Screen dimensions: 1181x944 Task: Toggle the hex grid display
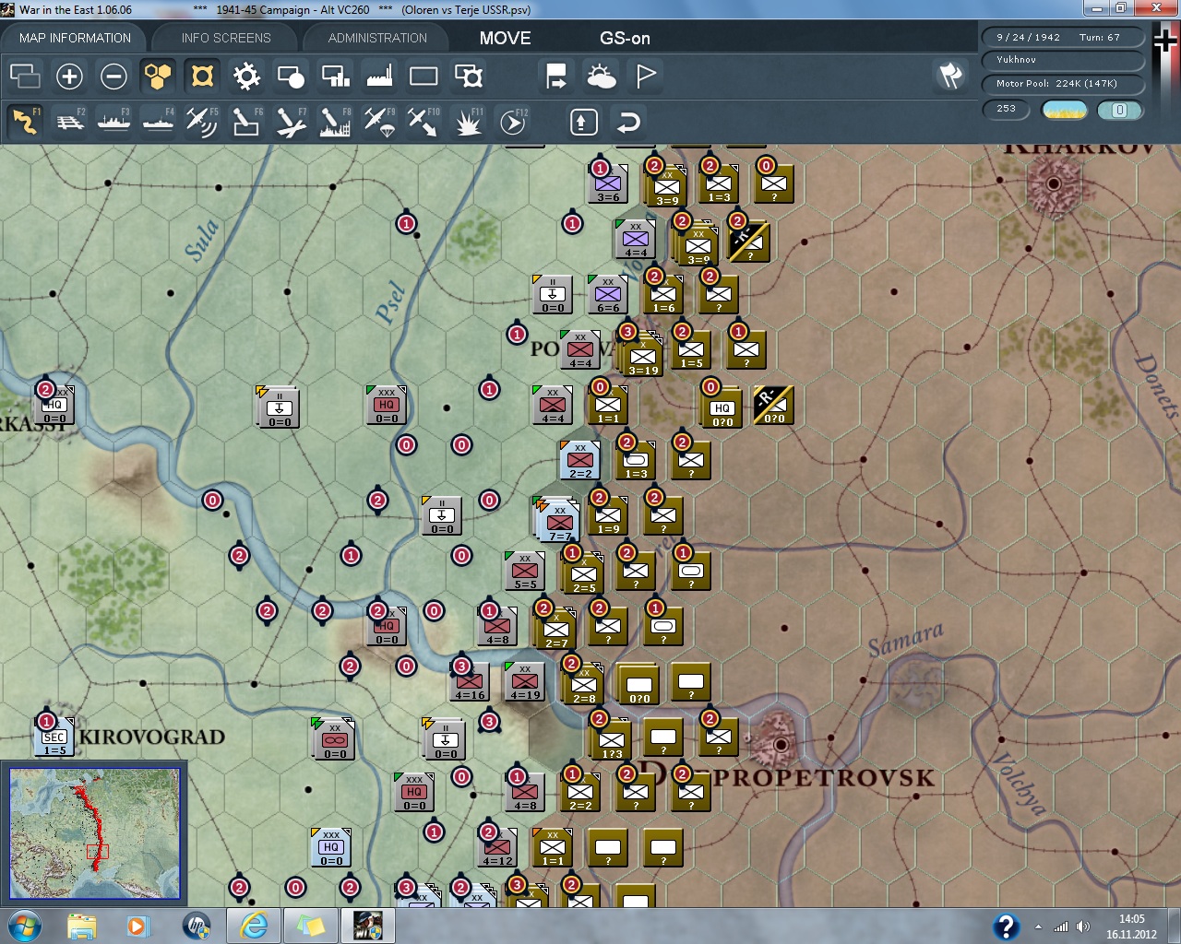(x=158, y=77)
